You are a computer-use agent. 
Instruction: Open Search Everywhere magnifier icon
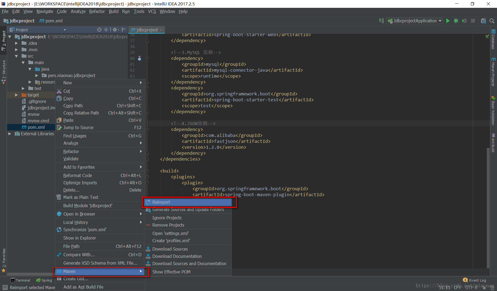tap(492, 21)
